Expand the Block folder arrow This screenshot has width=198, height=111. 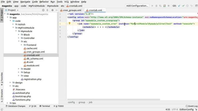pyautogui.click(x=19, y=35)
